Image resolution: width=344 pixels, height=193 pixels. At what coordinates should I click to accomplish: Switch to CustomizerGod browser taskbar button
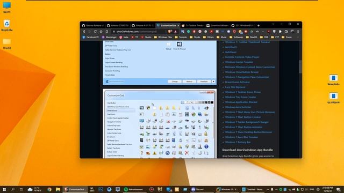[x=75, y=189]
